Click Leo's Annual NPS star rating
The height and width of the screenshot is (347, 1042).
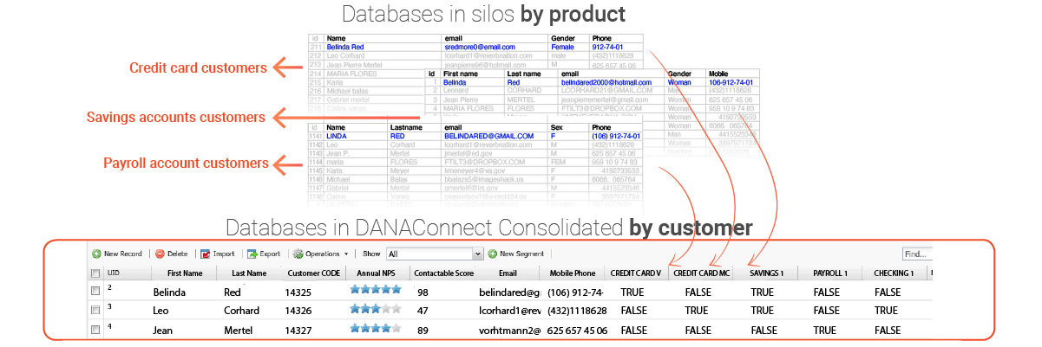coord(375,310)
